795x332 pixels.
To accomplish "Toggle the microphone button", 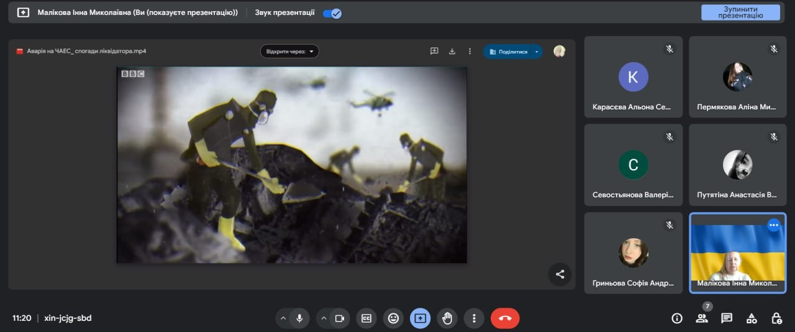I will 299,318.
